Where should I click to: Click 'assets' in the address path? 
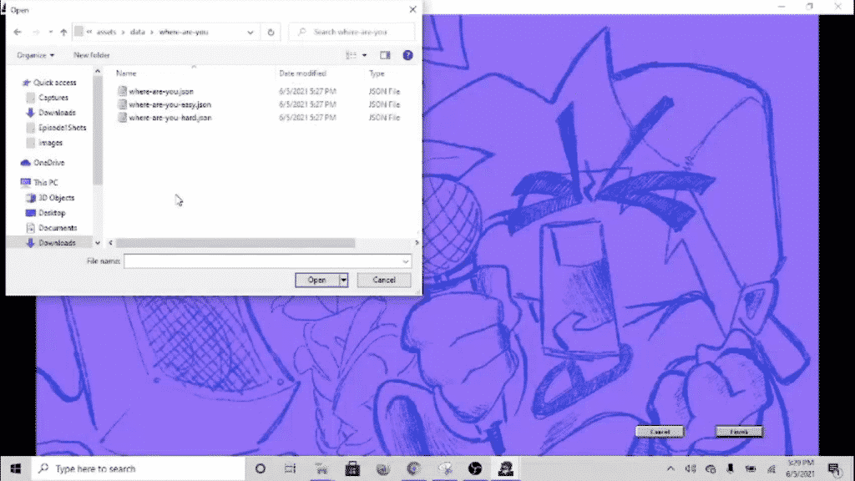[106, 33]
